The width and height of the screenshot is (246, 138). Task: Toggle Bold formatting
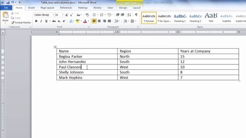(x=36, y=21)
